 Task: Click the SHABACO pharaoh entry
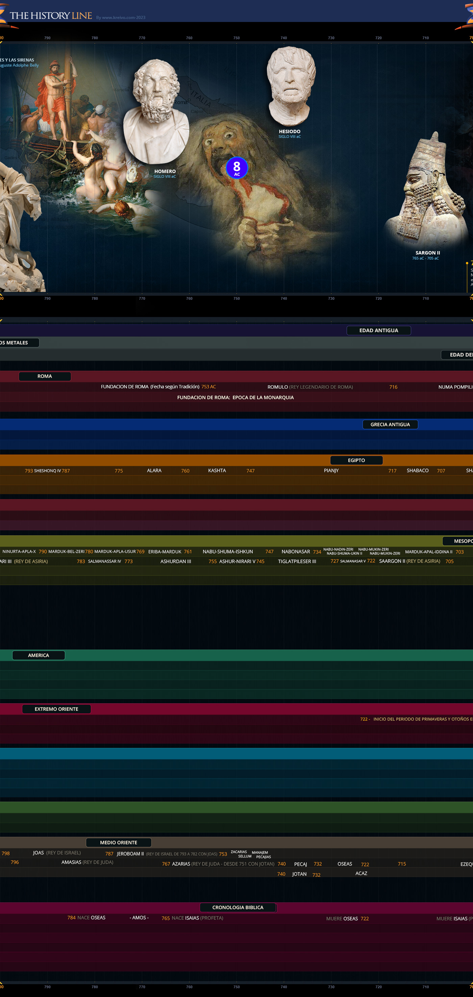pos(418,471)
